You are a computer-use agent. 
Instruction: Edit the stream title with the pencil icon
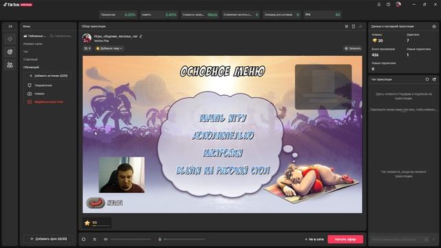coord(141,36)
